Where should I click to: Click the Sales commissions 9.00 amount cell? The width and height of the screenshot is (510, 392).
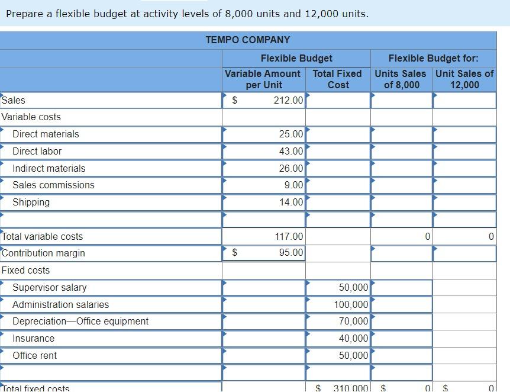pyautogui.click(x=264, y=185)
